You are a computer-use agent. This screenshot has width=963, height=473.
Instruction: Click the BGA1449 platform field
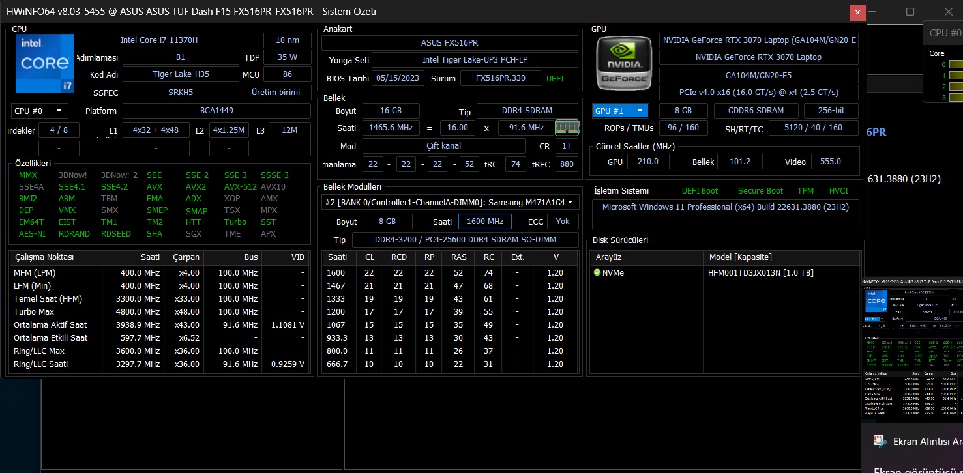(216, 111)
